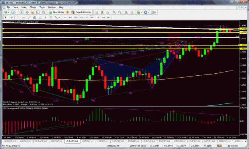Switch timeframe to W1
This screenshot has width=249, height=149.
tap(103, 17)
